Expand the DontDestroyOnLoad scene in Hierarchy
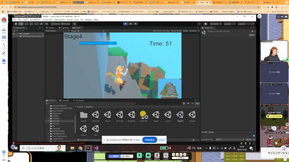This screenshot has height=162, width=289. pos(18,36)
